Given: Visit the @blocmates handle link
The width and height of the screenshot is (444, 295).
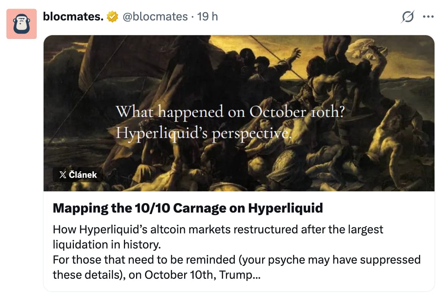Looking at the screenshot, I should click(x=155, y=16).
